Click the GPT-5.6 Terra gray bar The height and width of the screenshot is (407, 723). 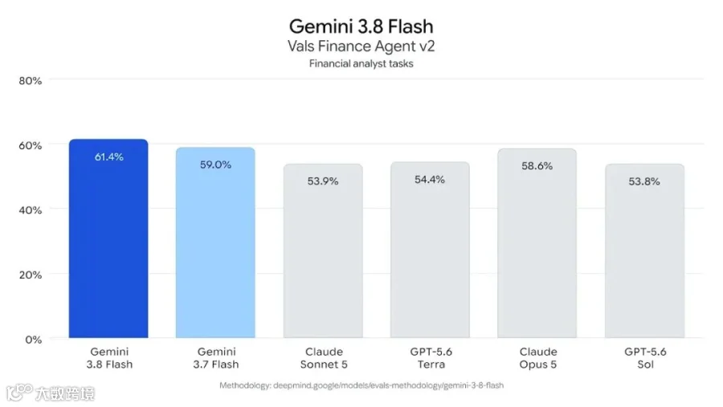point(431,250)
